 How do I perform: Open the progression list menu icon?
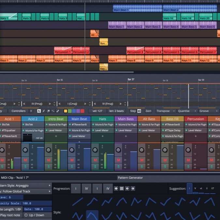[x=122, y=188]
